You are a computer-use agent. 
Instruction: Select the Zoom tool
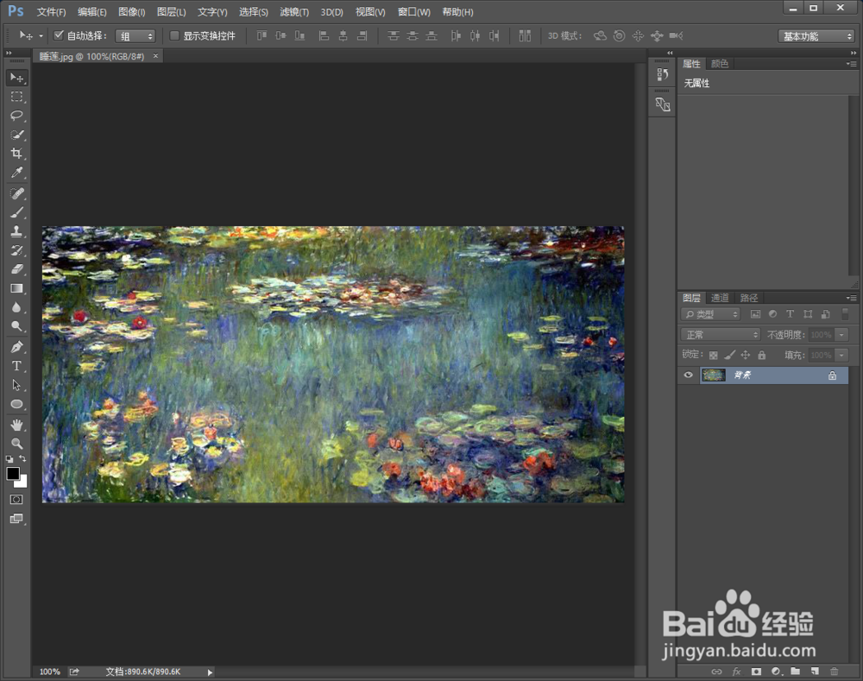[16, 443]
